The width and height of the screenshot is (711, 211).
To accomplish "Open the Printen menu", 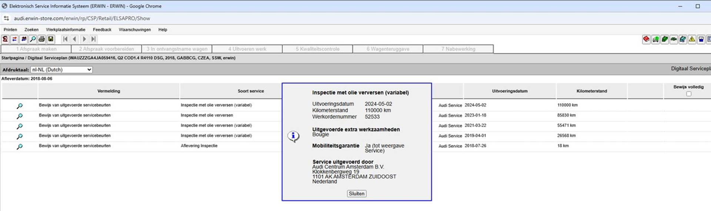I will (10, 30).
